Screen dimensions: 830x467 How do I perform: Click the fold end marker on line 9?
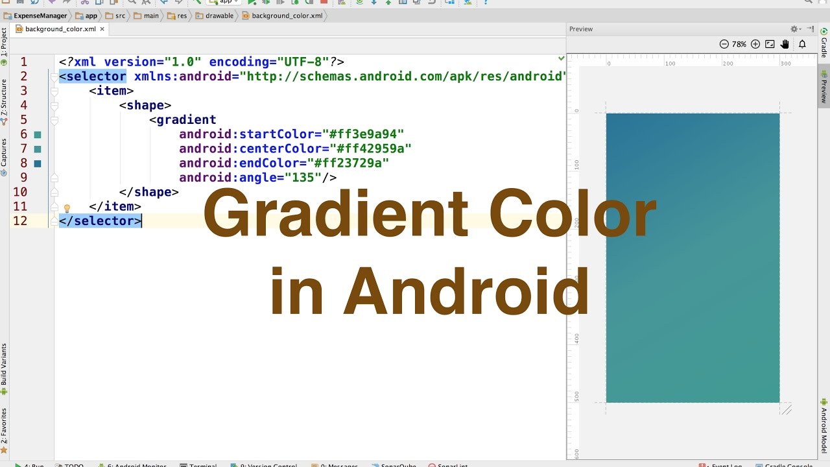54,178
